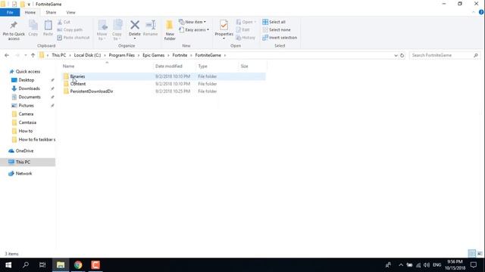Click the Edit ribbon button
Screen dimensions: 485x272
coord(243,30)
